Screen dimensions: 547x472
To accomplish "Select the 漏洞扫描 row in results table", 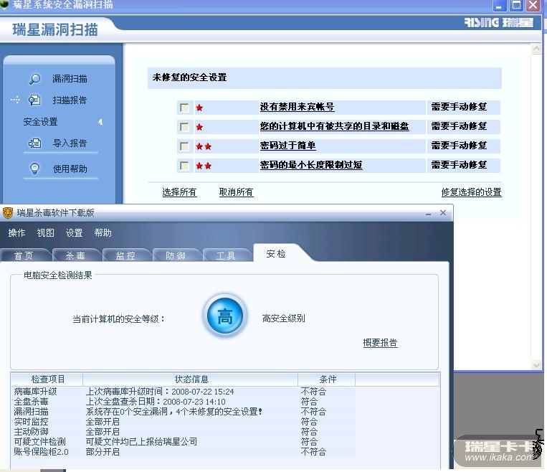I will 184,412.
